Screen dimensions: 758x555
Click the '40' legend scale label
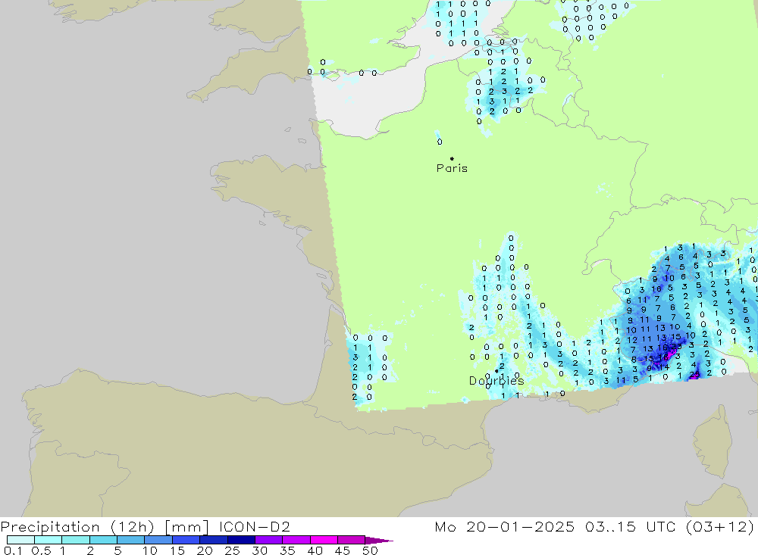(315, 550)
